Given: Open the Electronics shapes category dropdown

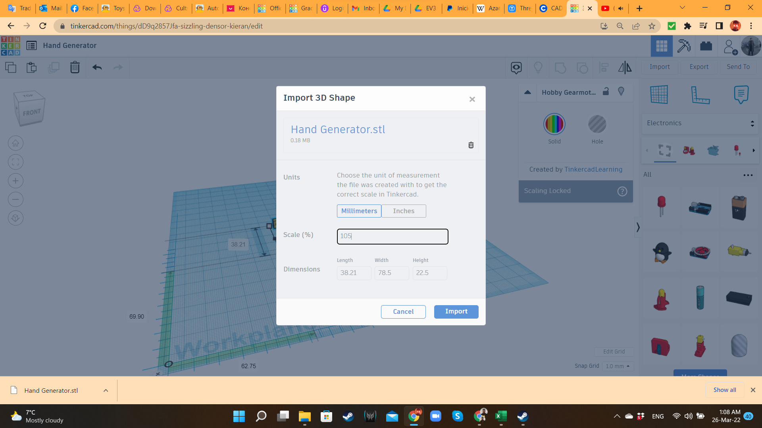Looking at the screenshot, I should (700, 123).
